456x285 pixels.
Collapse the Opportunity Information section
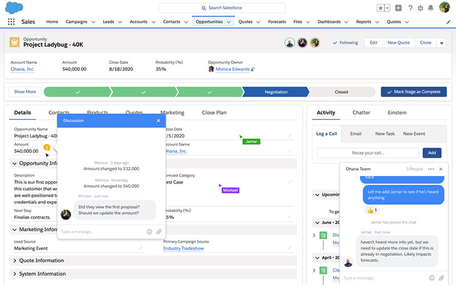(15, 164)
